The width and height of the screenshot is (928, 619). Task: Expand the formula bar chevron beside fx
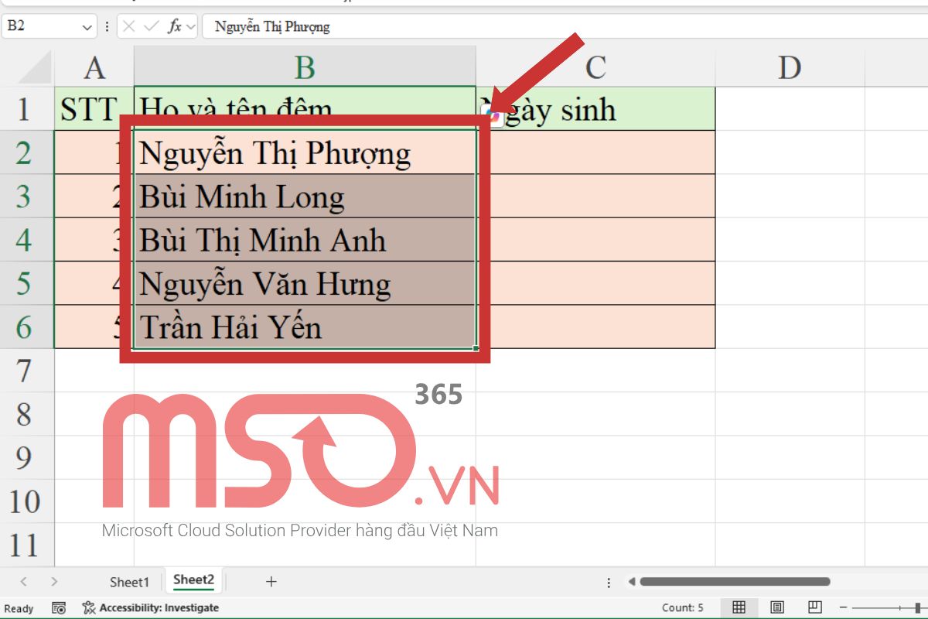click(x=190, y=26)
